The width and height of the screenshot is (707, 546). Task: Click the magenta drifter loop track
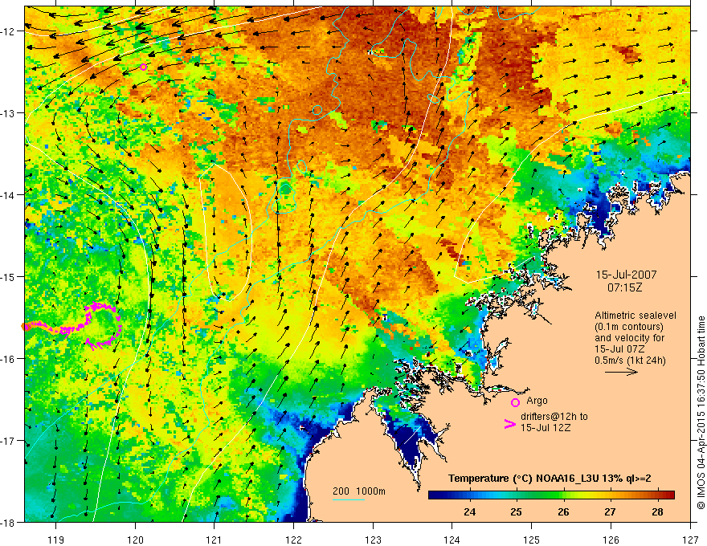tap(103, 325)
